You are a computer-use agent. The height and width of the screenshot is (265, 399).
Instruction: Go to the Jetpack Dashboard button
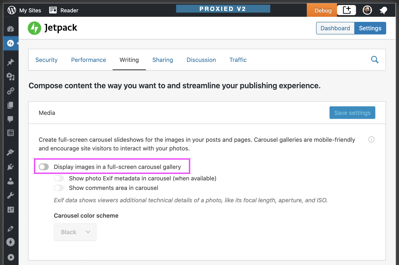335,28
